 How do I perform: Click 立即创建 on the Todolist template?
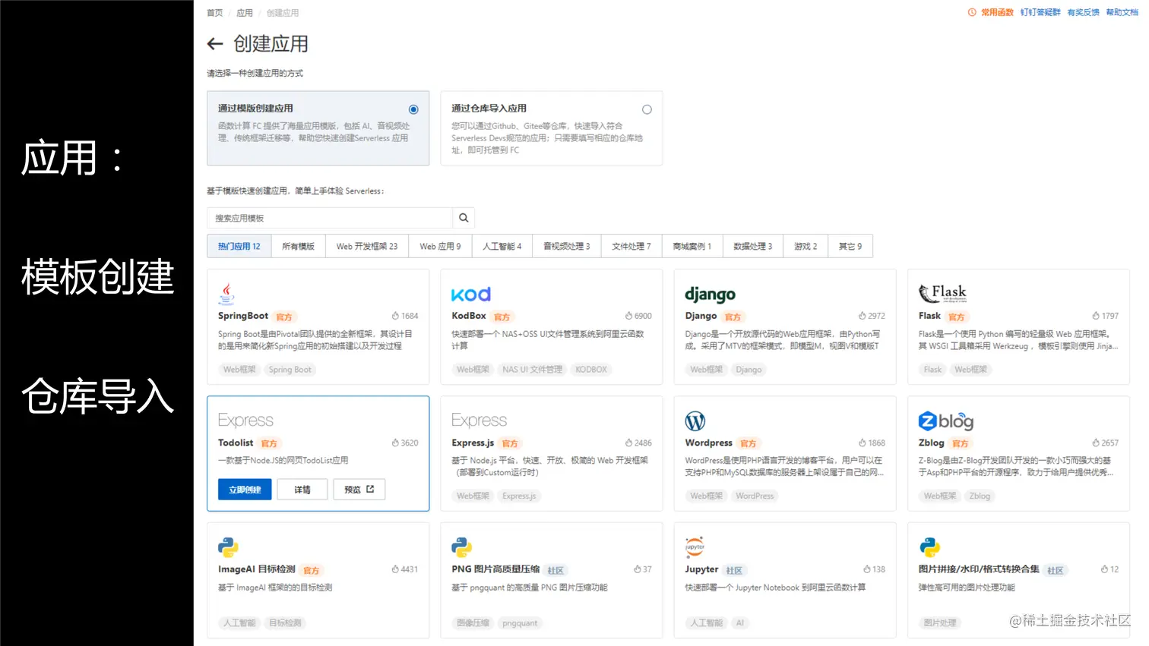coord(244,489)
